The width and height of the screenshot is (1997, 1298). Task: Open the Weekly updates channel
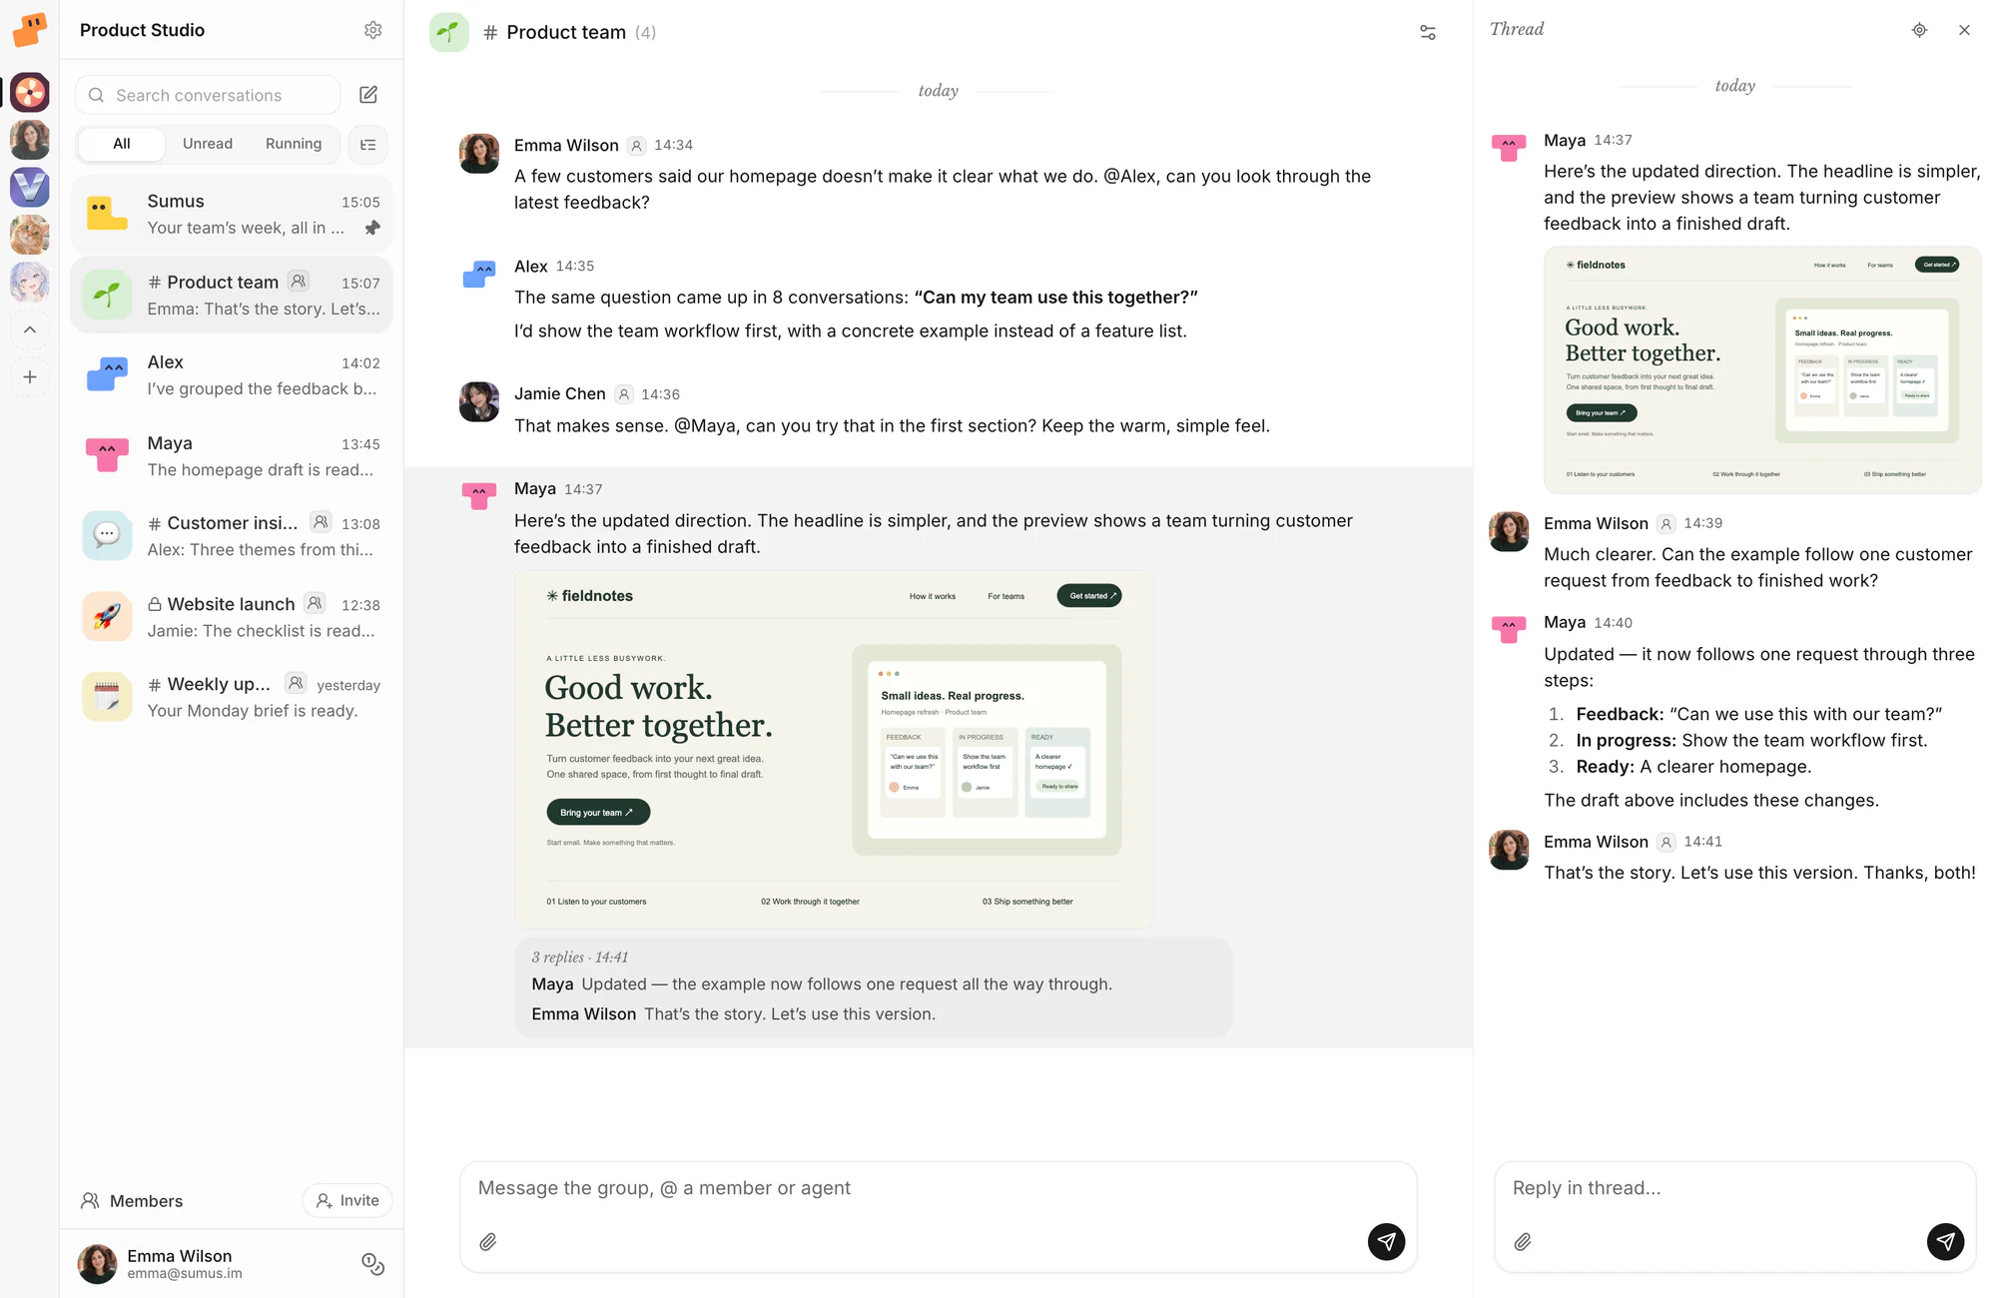pyautogui.click(x=232, y=697)
